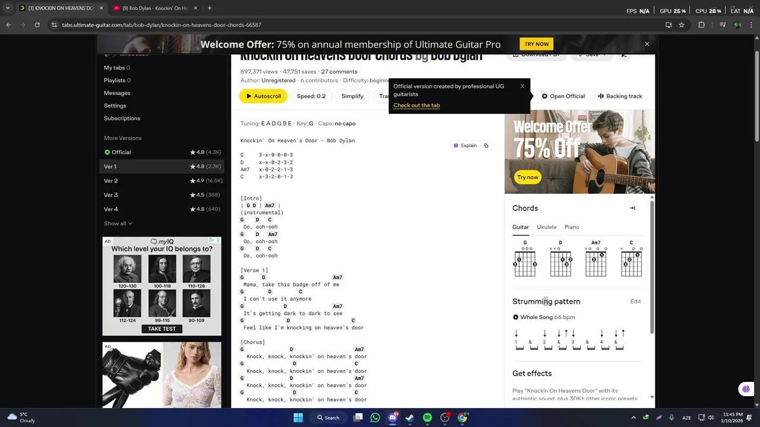This screenshot has width=760, height=427.
Task: Select Ver 4 in More Versions
Action: coord(162,209)
